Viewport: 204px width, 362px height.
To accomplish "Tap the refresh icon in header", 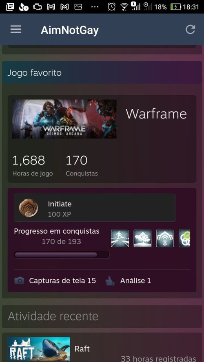I will tap(191, 30).
